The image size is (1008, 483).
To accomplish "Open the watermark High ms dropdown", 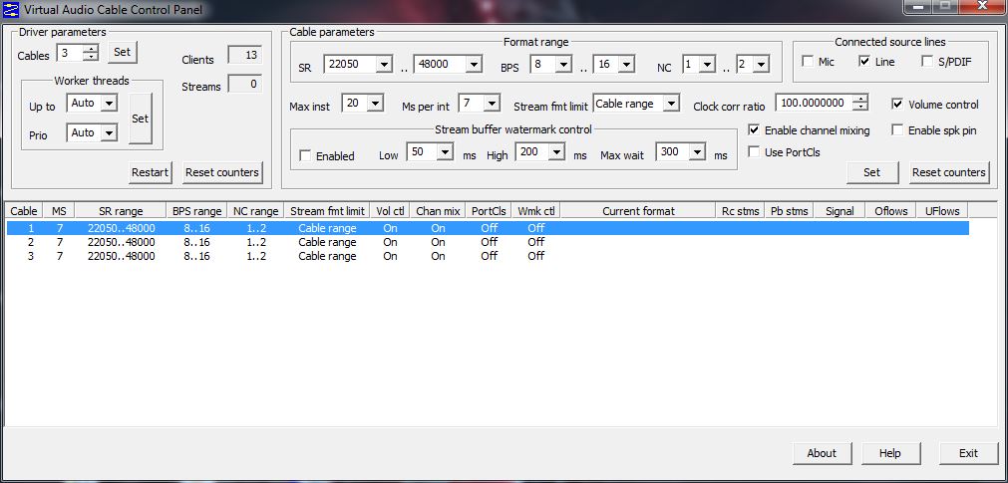I will coord(556,152).
